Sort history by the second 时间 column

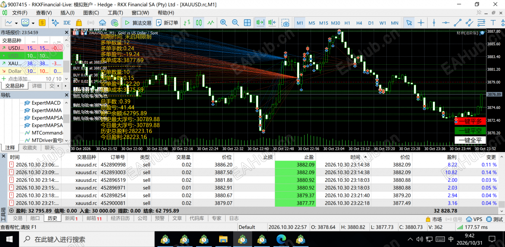(x=355, y=157)
